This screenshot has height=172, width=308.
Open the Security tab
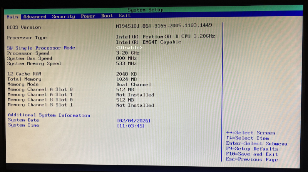tap(64, 17)
